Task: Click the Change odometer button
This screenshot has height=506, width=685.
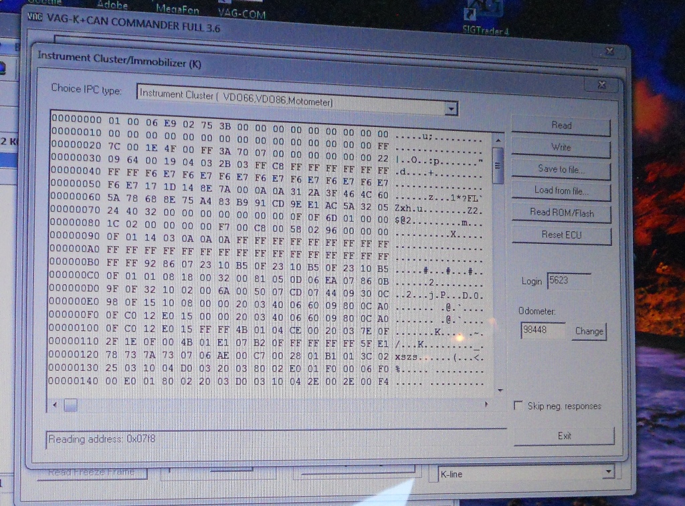Action: [589, 332]
